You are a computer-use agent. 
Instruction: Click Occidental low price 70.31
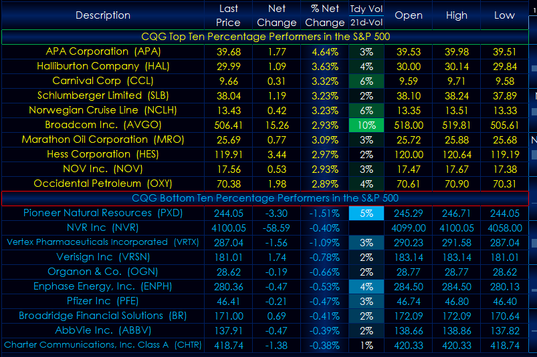tap(504, 184)
